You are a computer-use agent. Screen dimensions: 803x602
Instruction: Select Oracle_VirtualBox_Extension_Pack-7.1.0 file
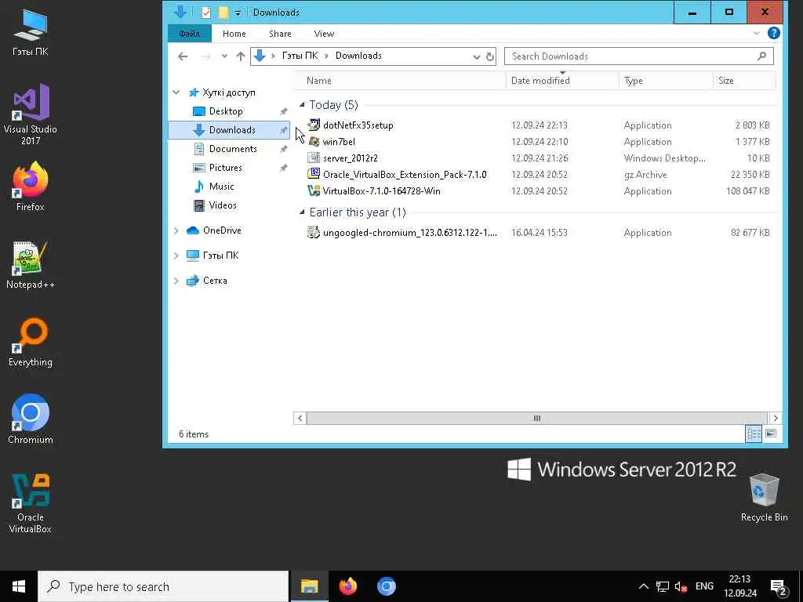[397, 175]
